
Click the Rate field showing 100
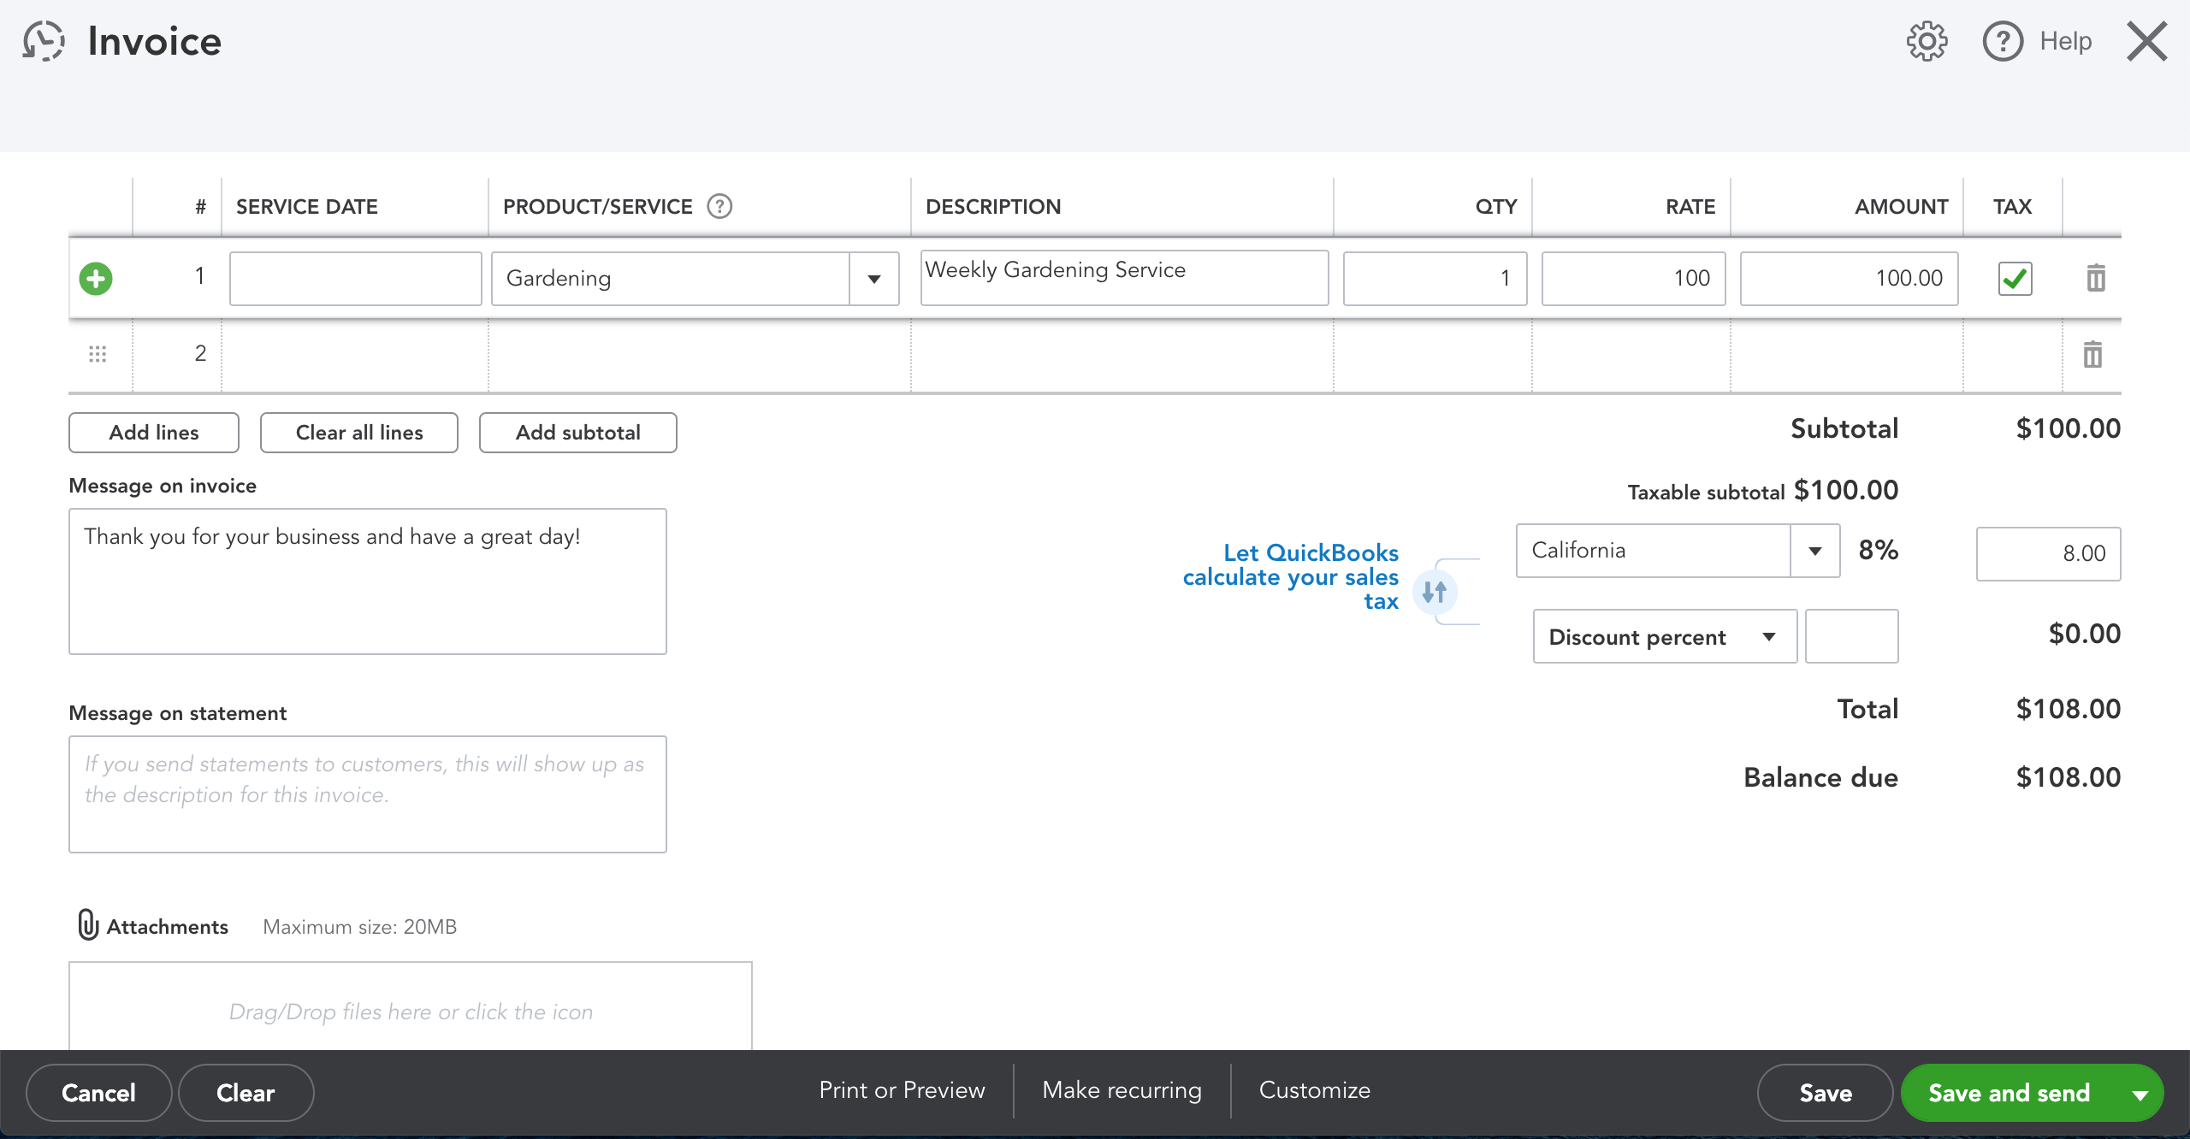pyautogui.click(x=1633, y=279)
